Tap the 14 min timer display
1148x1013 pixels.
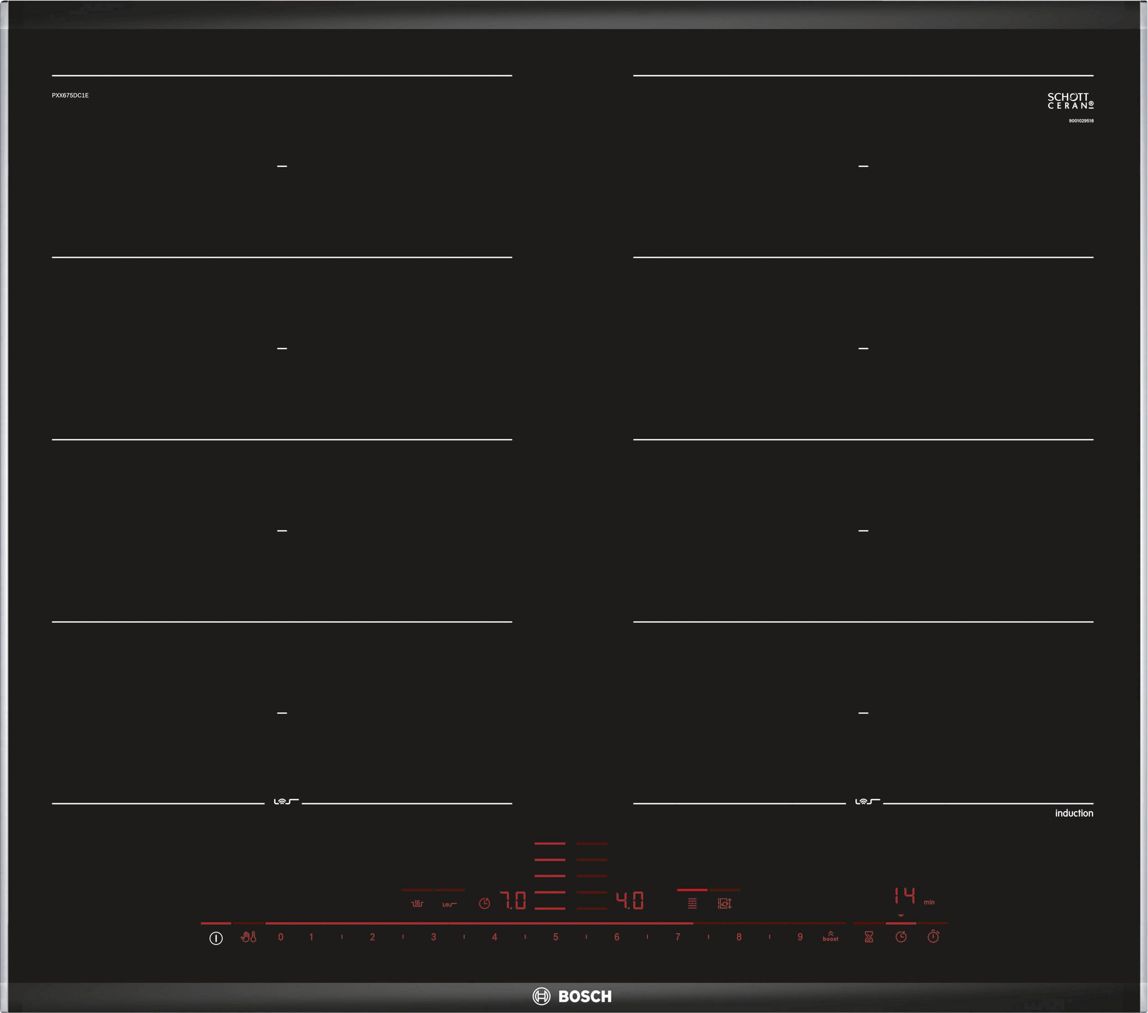tap(905, 895)
